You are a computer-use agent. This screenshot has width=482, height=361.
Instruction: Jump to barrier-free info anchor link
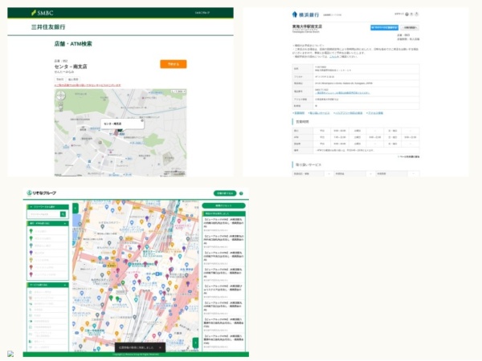348,113
